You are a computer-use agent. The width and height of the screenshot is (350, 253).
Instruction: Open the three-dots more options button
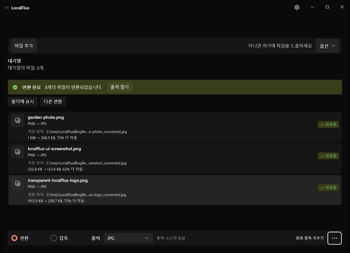[x=335, y=238]
